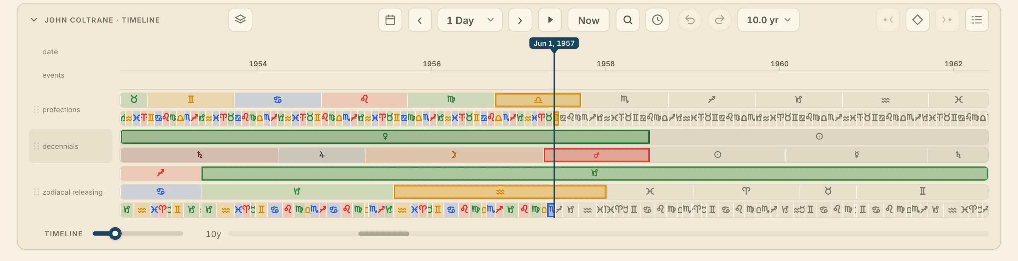Click the 1958 year label

click(605, 64)
